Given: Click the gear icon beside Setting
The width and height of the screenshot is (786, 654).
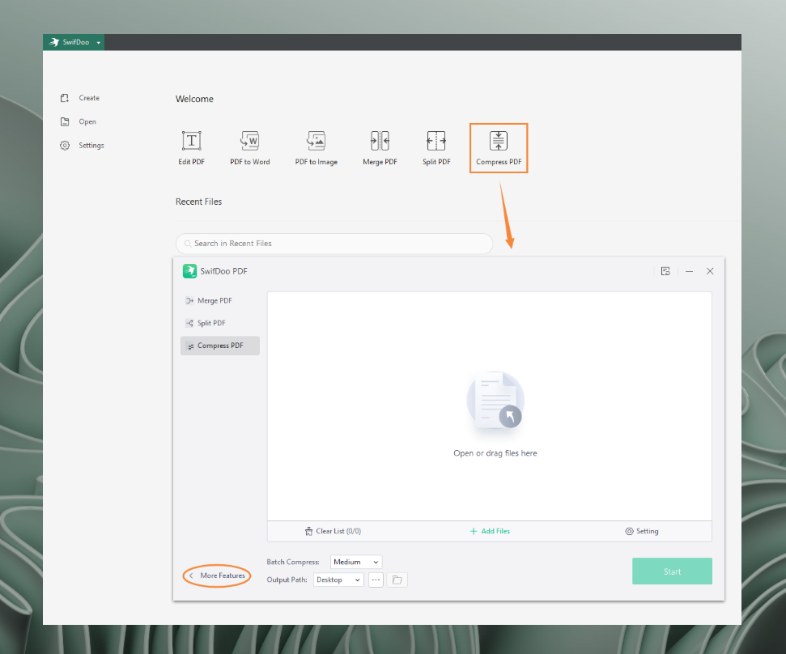Looking at the screenshot, I should coord(629,531).
